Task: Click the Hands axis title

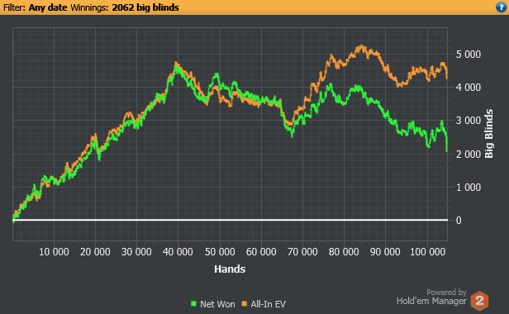Action: 230,269
